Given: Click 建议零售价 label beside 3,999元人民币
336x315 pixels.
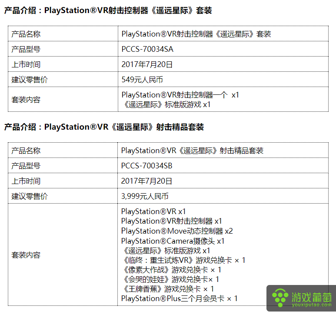Looking at the screenshot, I should point(30,196).
